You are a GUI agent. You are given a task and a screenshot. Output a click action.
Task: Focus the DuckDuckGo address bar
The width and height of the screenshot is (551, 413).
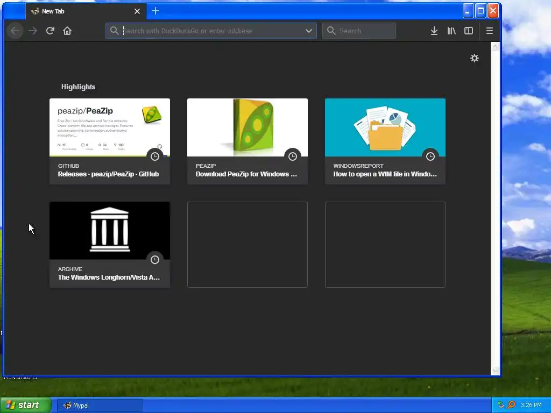coord(211,31)
